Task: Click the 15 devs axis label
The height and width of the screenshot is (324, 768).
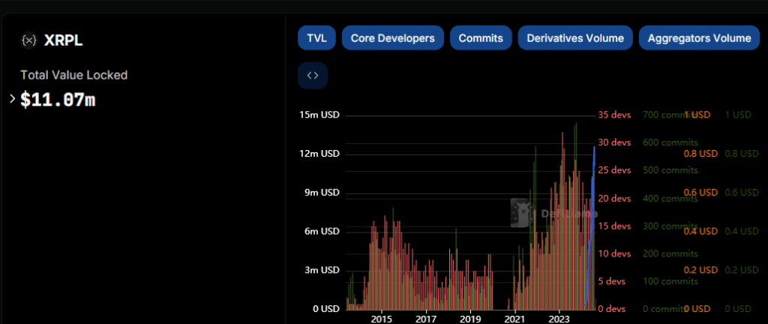Action: click(x=614, y=226)
